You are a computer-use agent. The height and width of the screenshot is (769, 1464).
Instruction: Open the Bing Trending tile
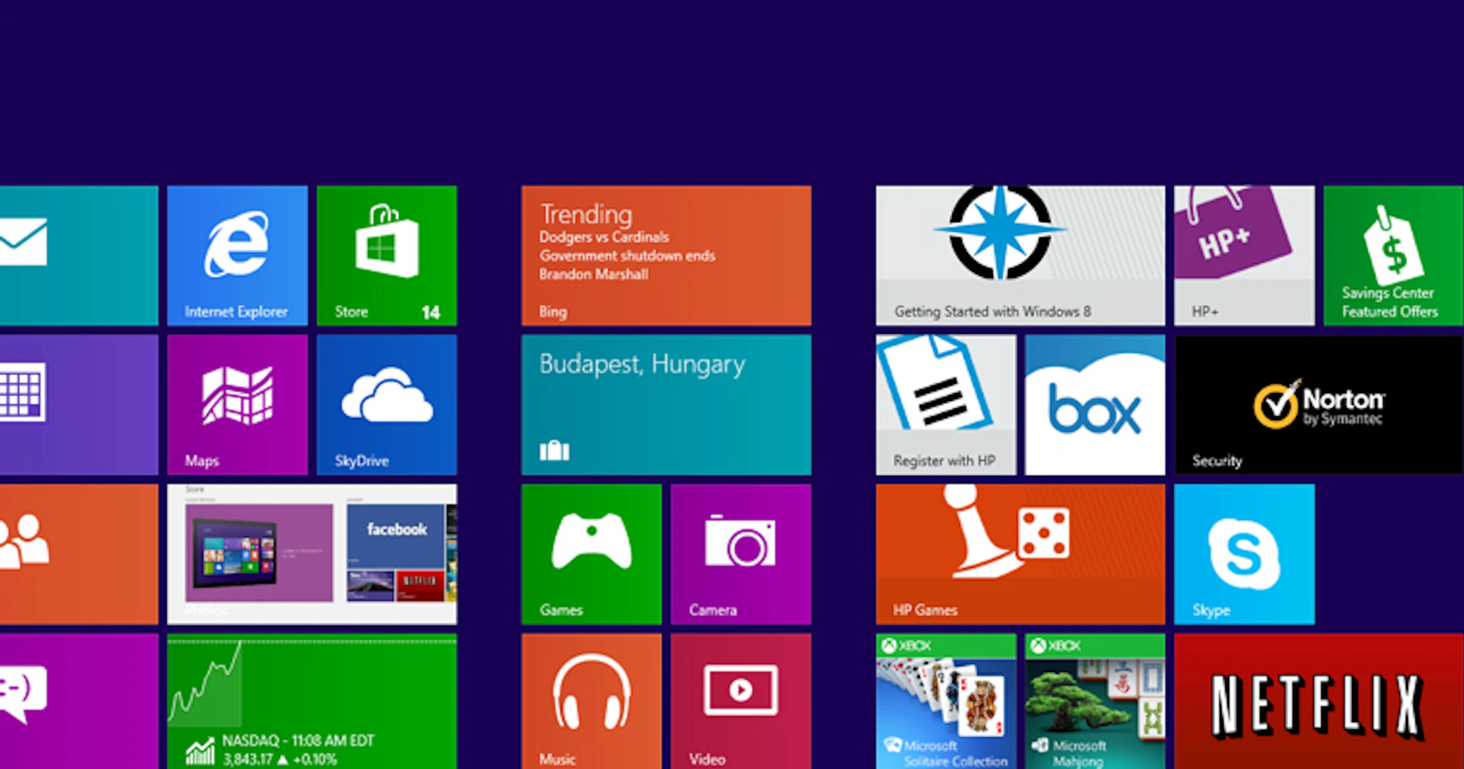point(666,256)
